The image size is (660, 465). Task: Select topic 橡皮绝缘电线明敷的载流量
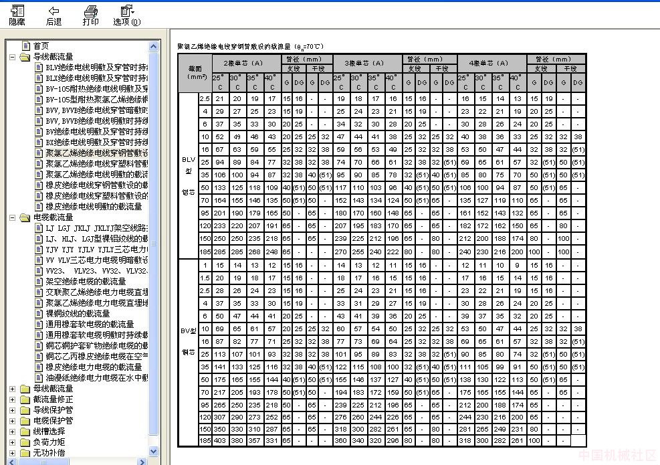[x=94, y=206]
